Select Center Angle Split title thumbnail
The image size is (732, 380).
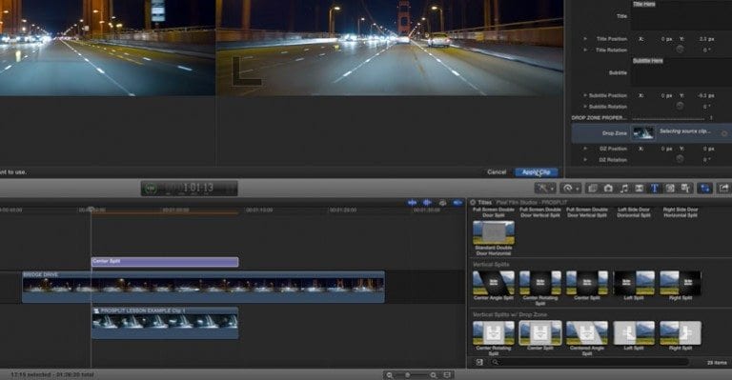tap(494, 283)
